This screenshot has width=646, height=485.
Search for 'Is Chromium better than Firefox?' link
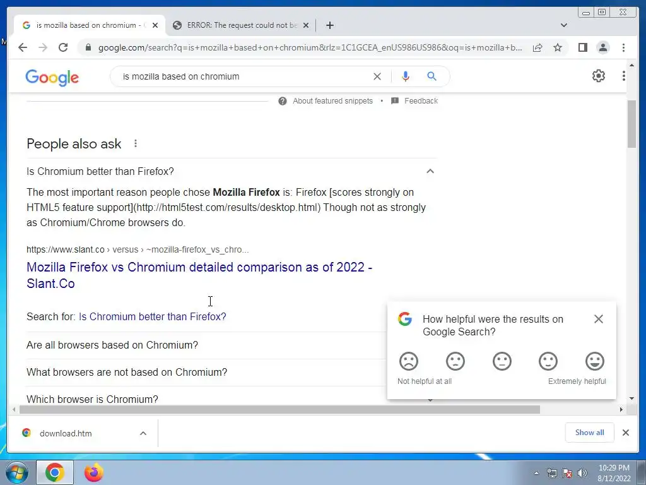pyautogui.click(x=153, y=316)
